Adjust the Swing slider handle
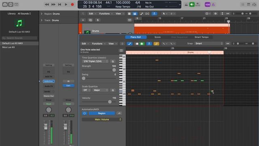 tap(84, 78)
